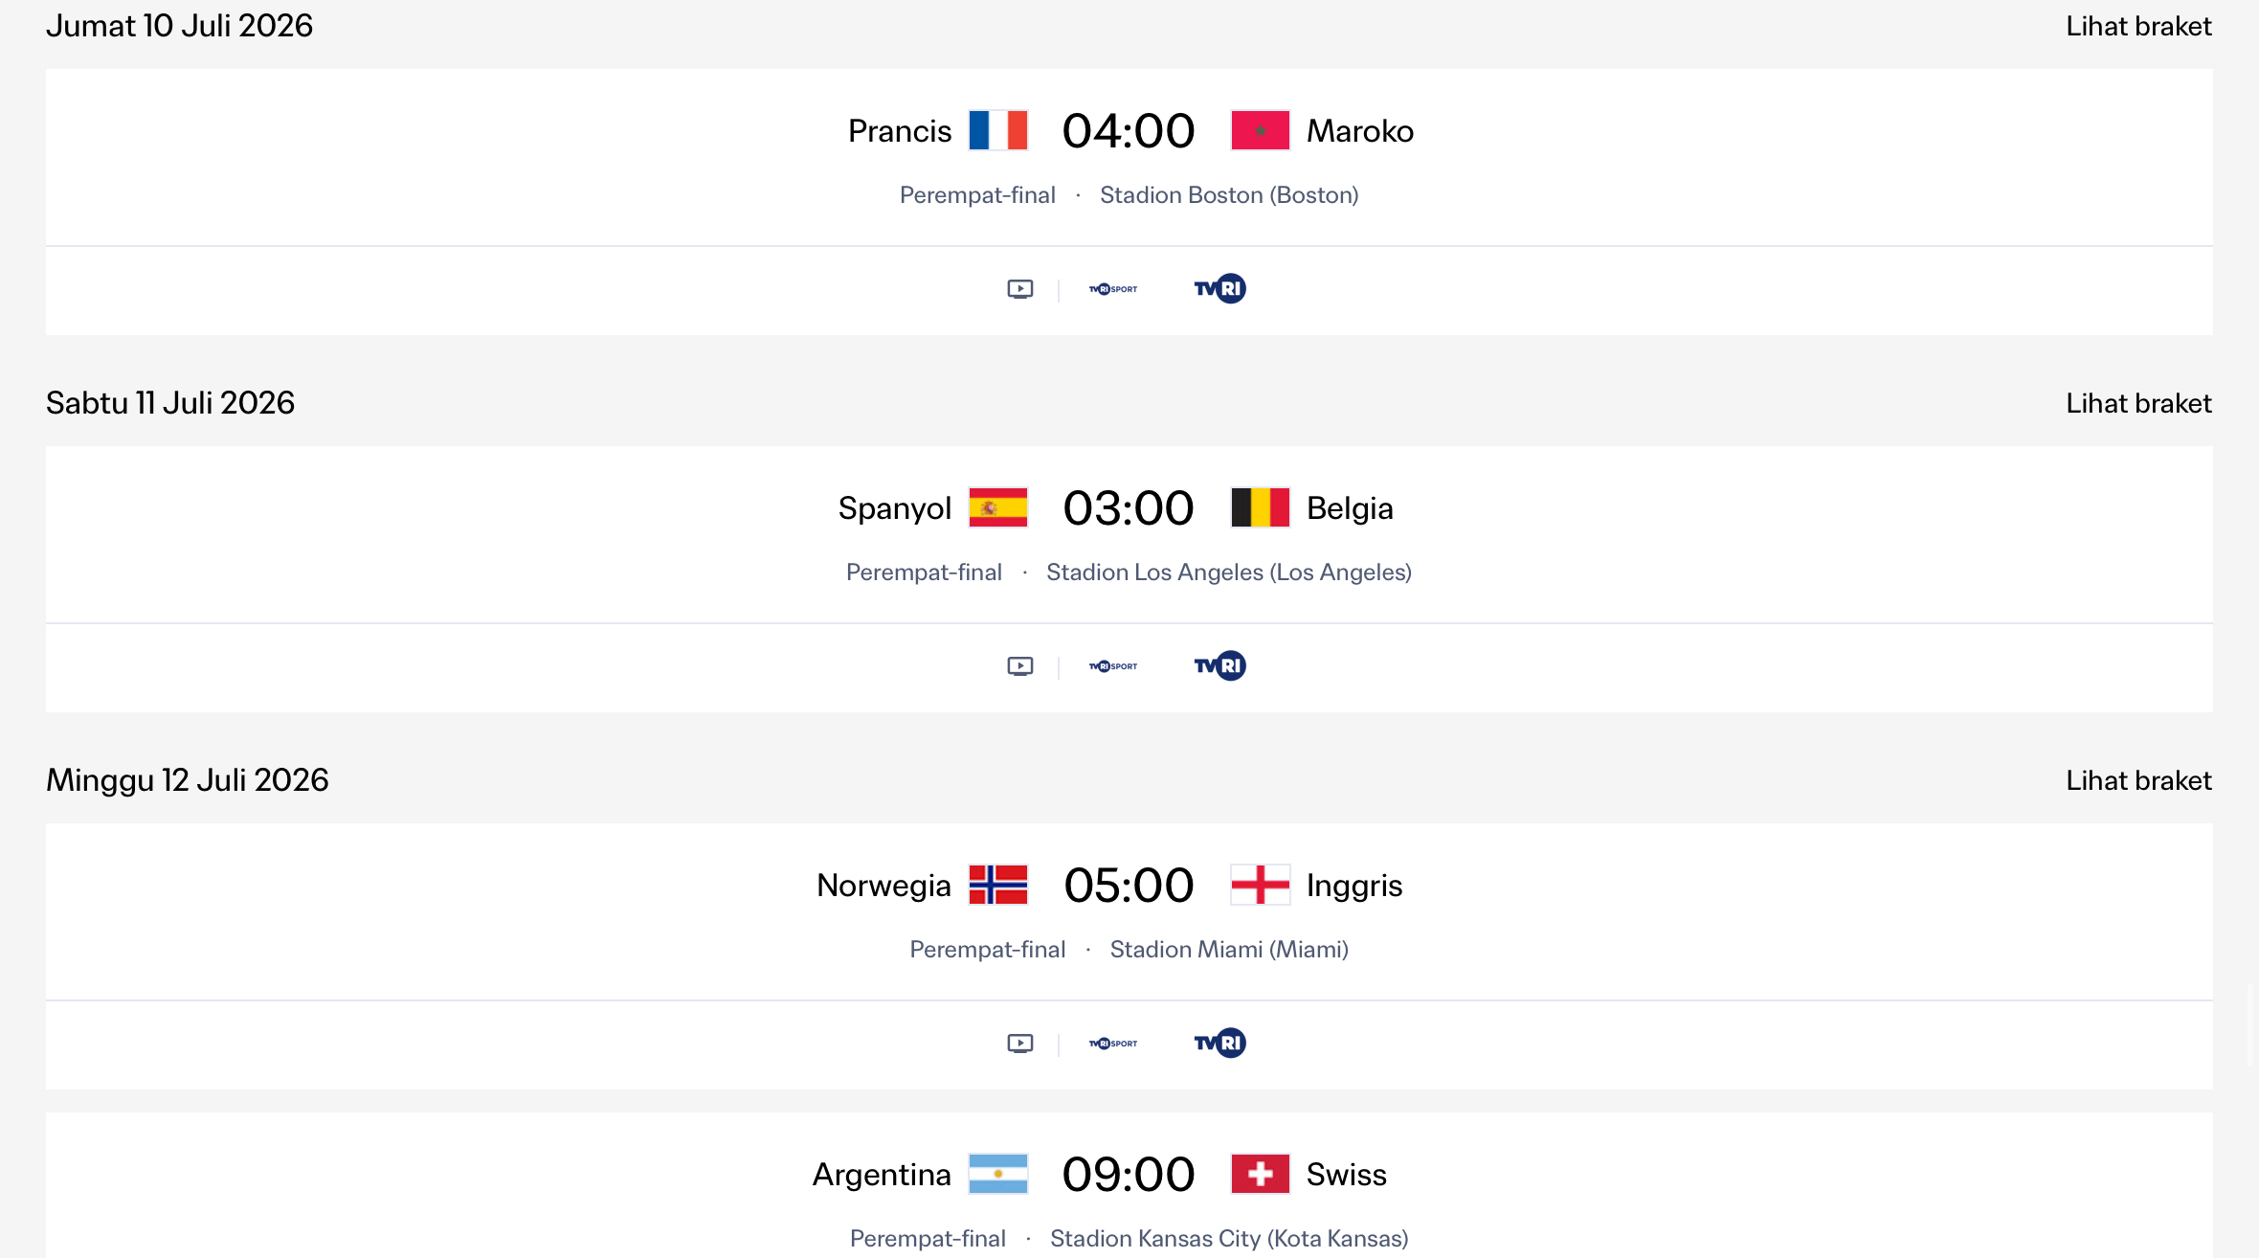Open TVRI Sport logo for Prancis vs Maroko
The width and height of the screenshot is (2259, 1258).
coord(1113,289)
